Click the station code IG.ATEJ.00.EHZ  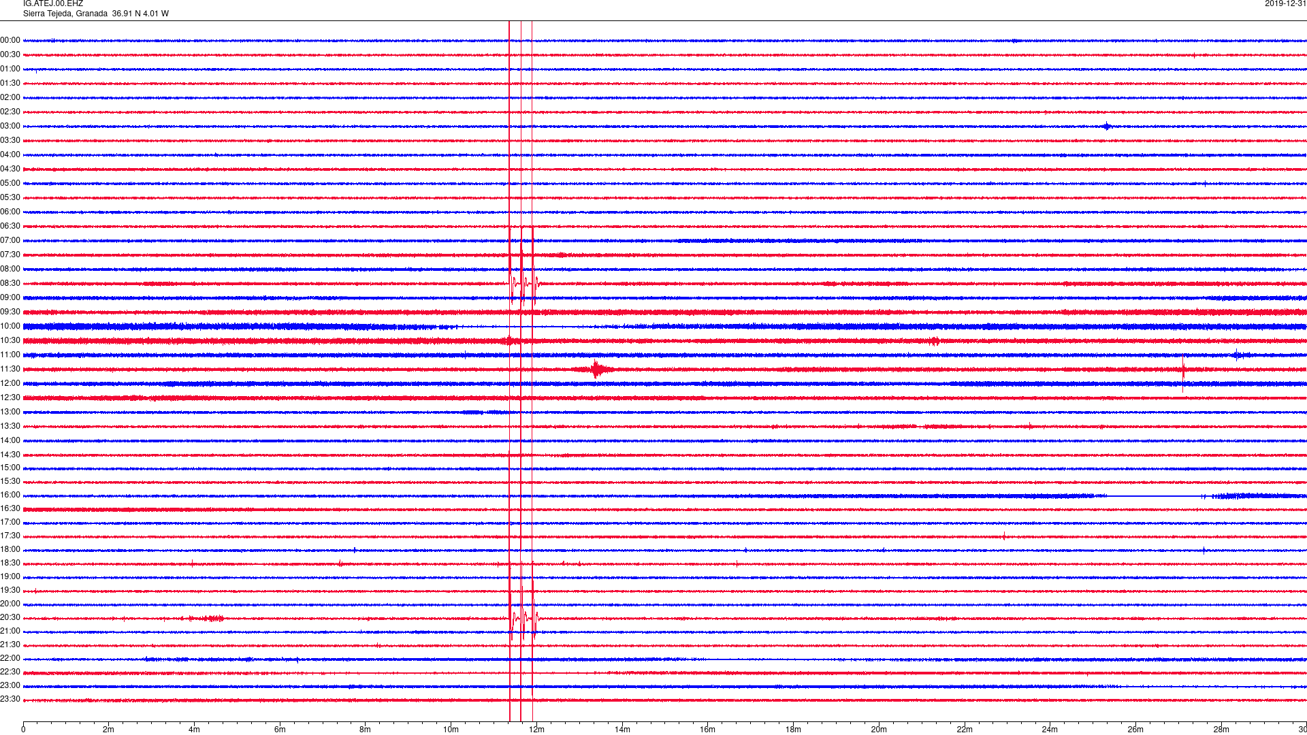tap(53, 4)
